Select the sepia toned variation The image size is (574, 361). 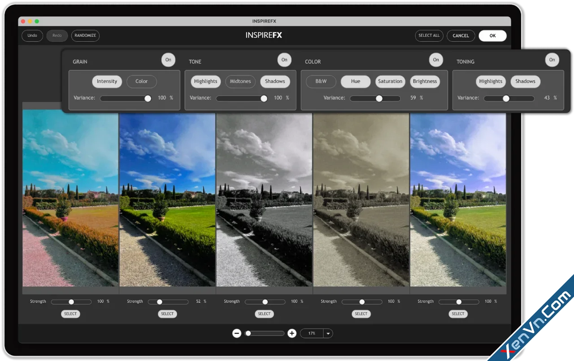point(361,314)
